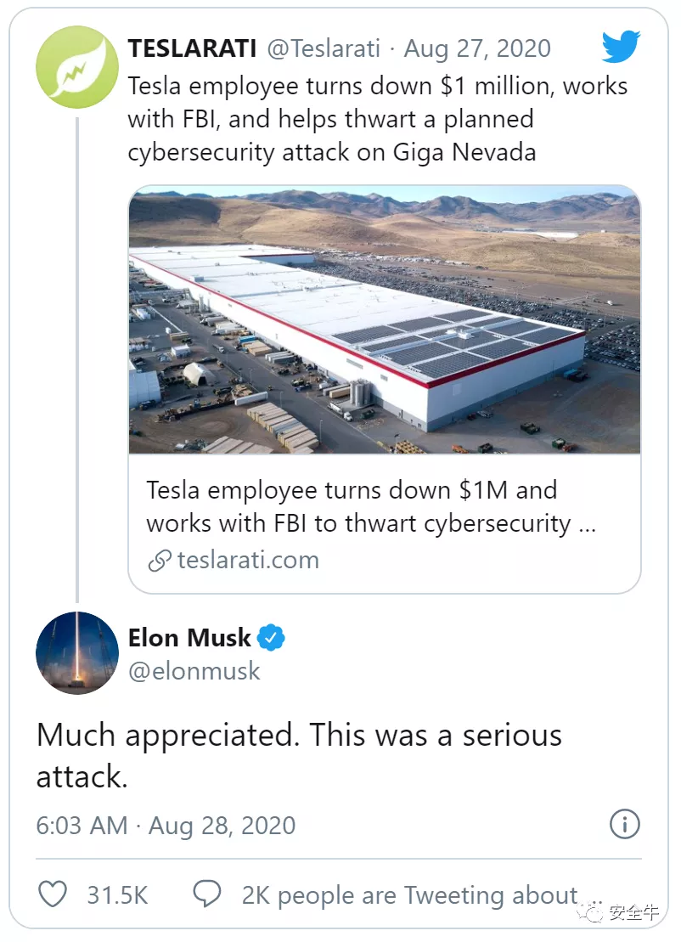
Task: Click Elon Musk's rocket profile picture
Action: [77, 652]
